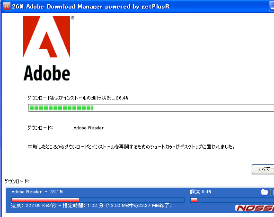Click the registered trademark symbol beside logo

tap(72, 18)
